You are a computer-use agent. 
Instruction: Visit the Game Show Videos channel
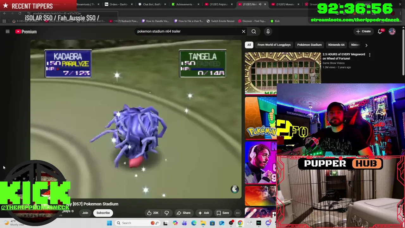click(333, 63)
